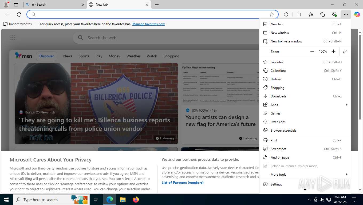Open the Weather section
The width and height of the screenshot is (363, 205).
click(x=133, y=56)
